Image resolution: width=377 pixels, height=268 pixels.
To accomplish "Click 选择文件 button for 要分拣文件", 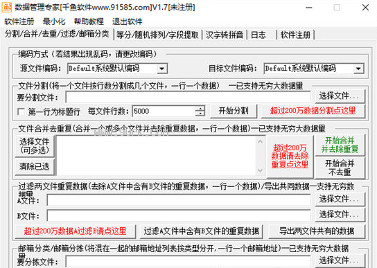I will pyautogui.click(x=340, y=260).
